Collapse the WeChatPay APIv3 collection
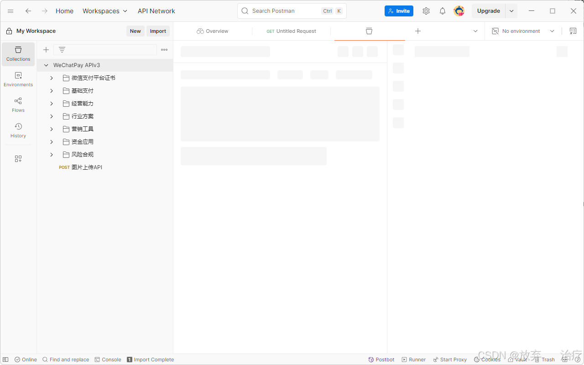The image size is (584, 365). (46, 65)
